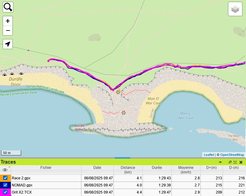Uncheck the Race 2.gpx trace checkbox

pos(5,178)
